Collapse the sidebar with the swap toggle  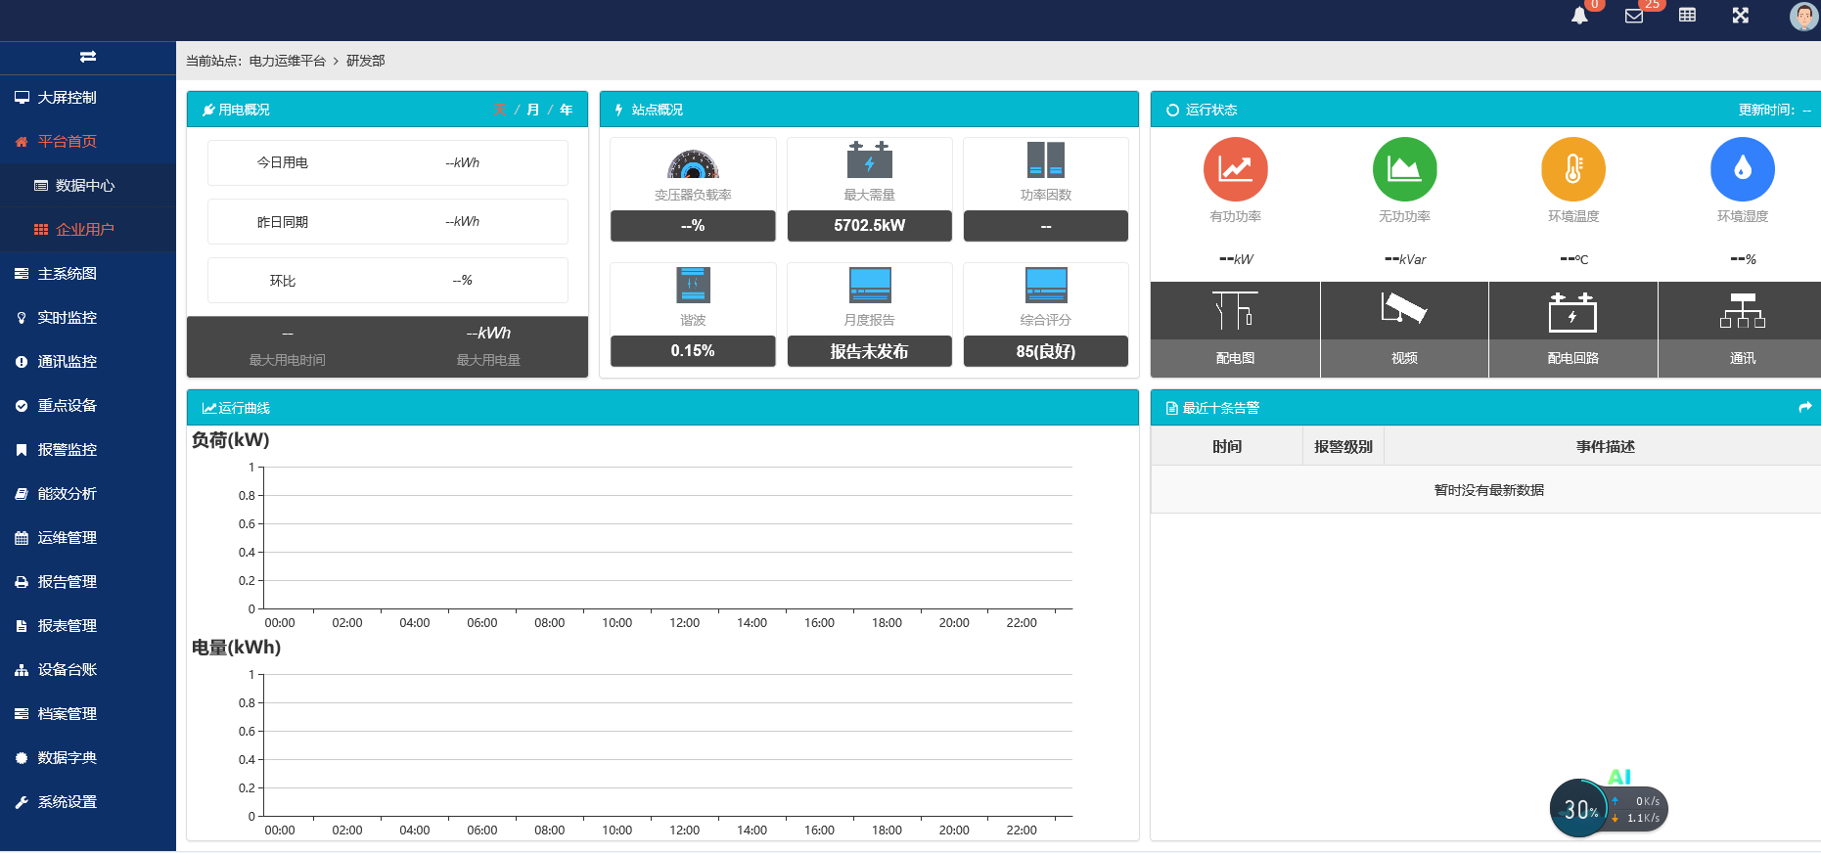[88, 57]
